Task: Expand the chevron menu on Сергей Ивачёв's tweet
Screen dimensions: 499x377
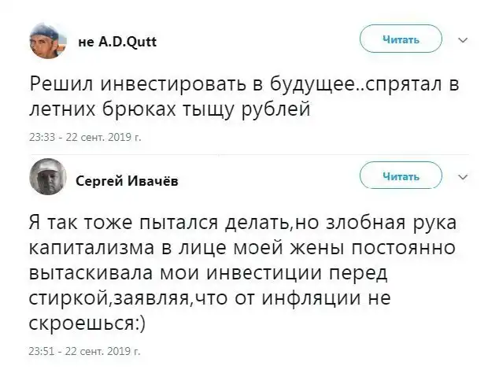Action: 462,176
